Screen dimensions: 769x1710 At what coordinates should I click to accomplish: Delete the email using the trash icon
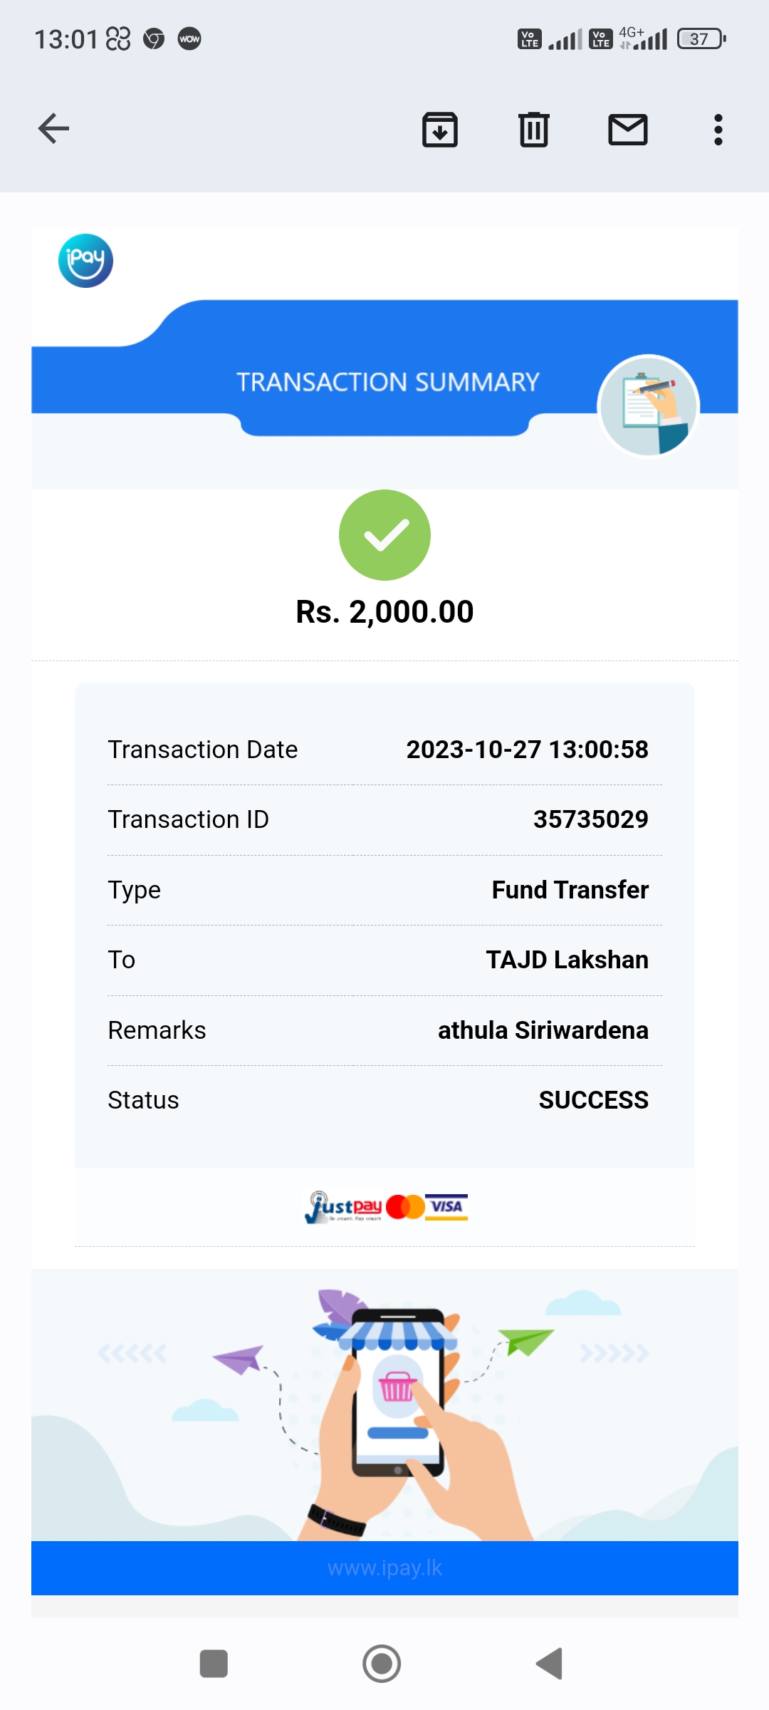tap(534, 130)
